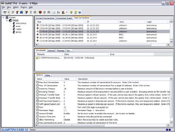Click connections list scroll-right arrow

[x=168, y=44]
